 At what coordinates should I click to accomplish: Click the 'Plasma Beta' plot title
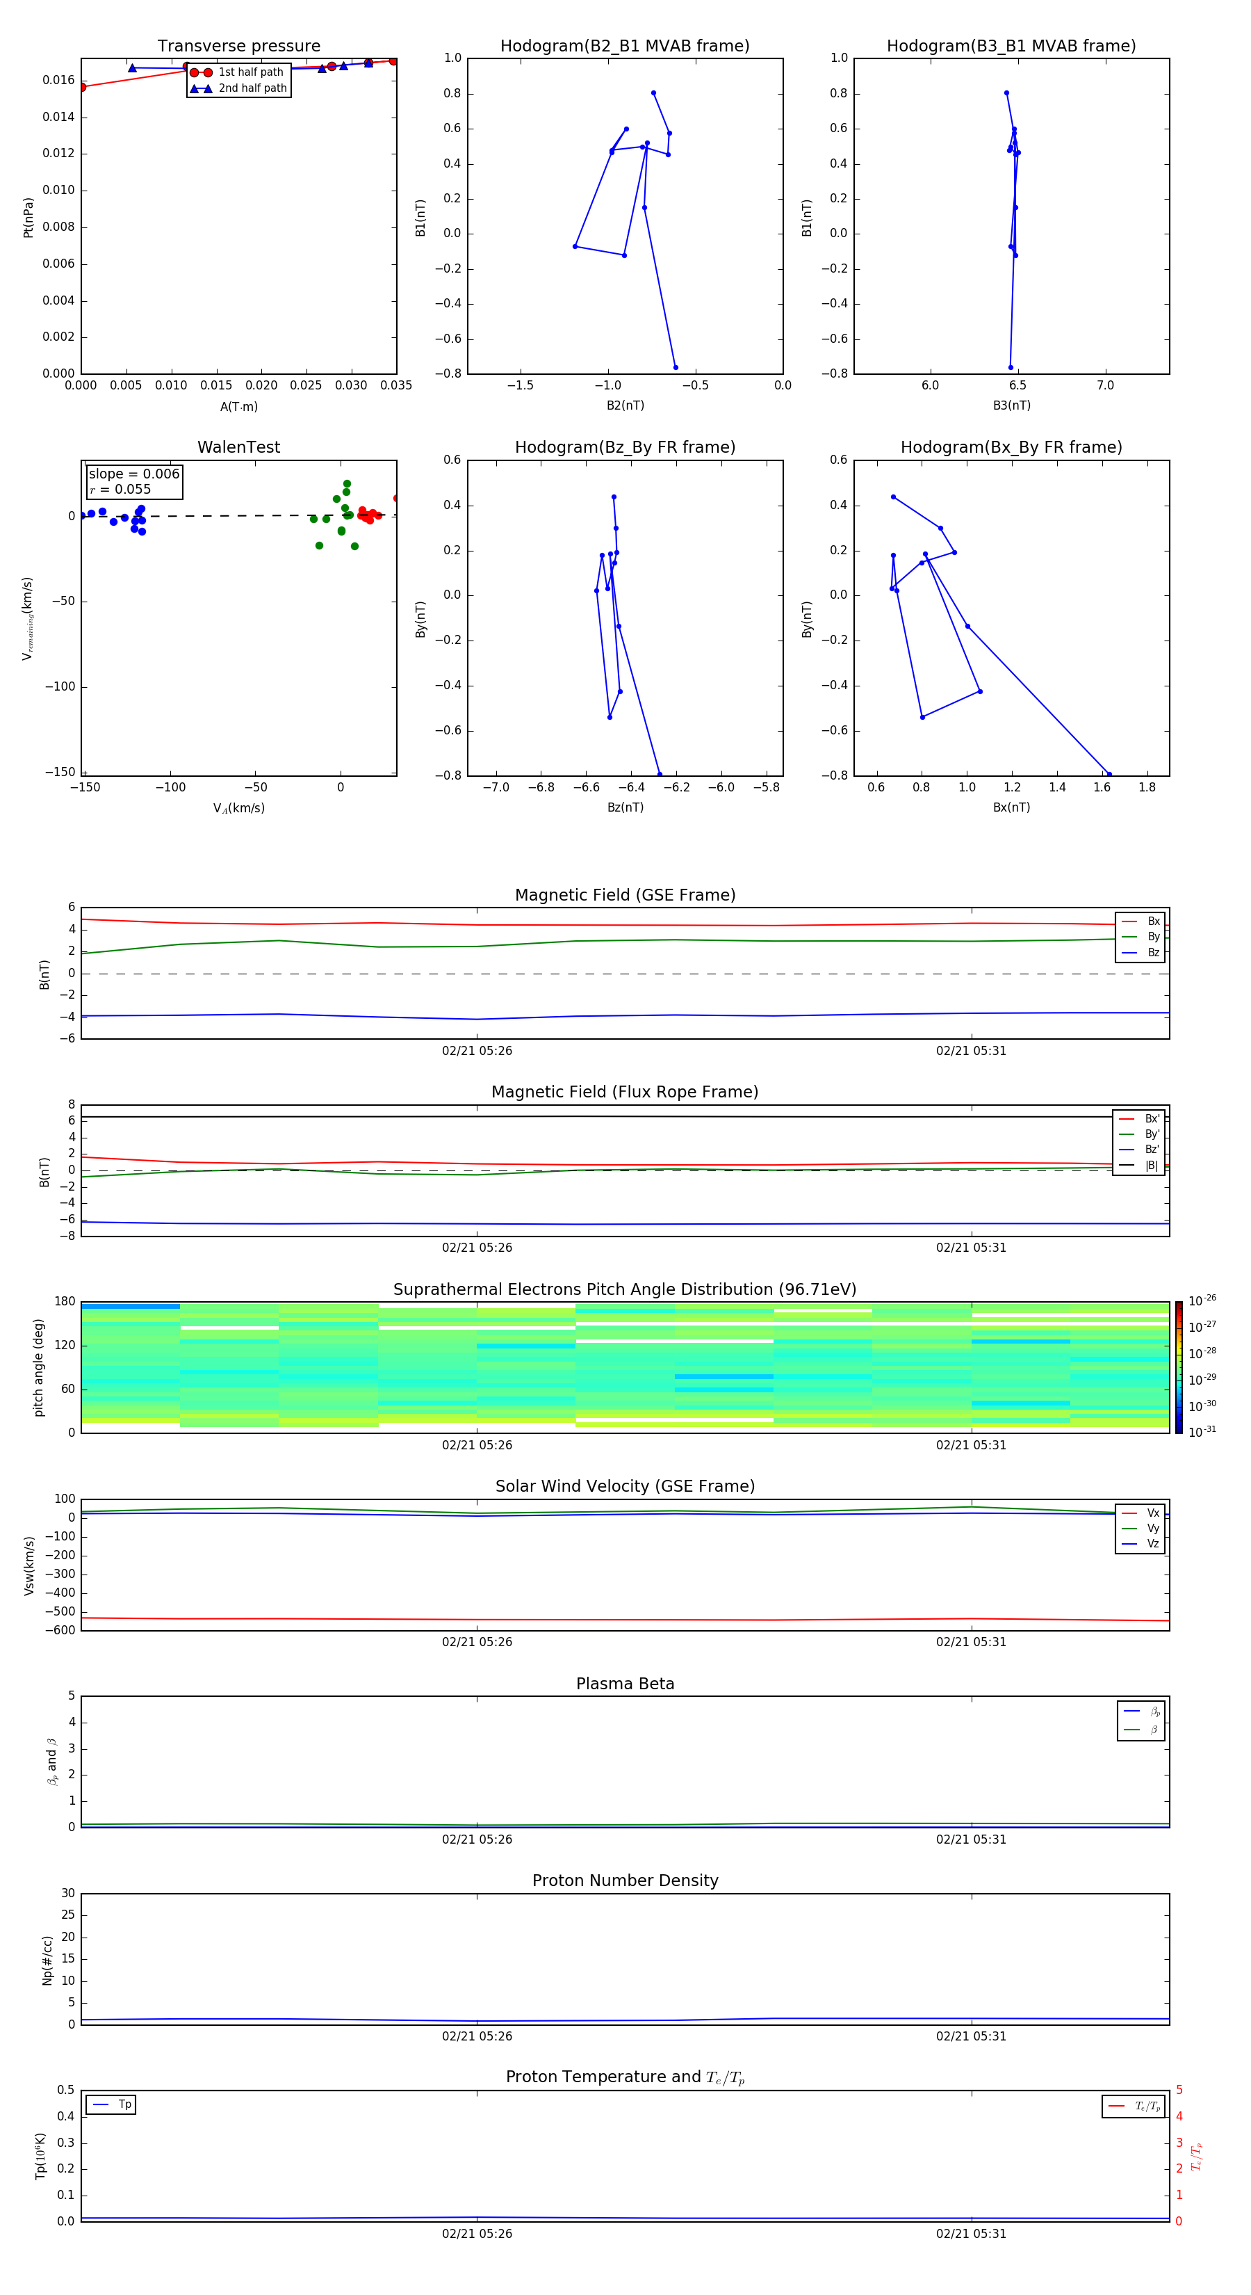[625, 1684]
